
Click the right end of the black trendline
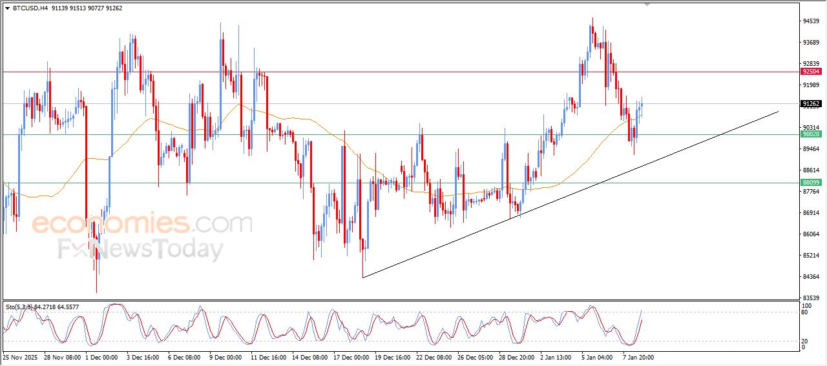pyautogui.click(x=777, y=112)
